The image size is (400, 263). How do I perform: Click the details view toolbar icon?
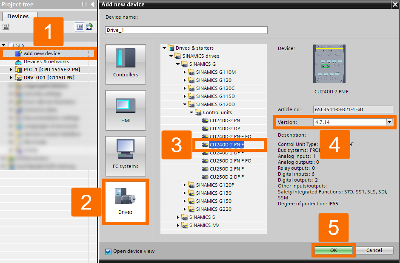[80, 26]
